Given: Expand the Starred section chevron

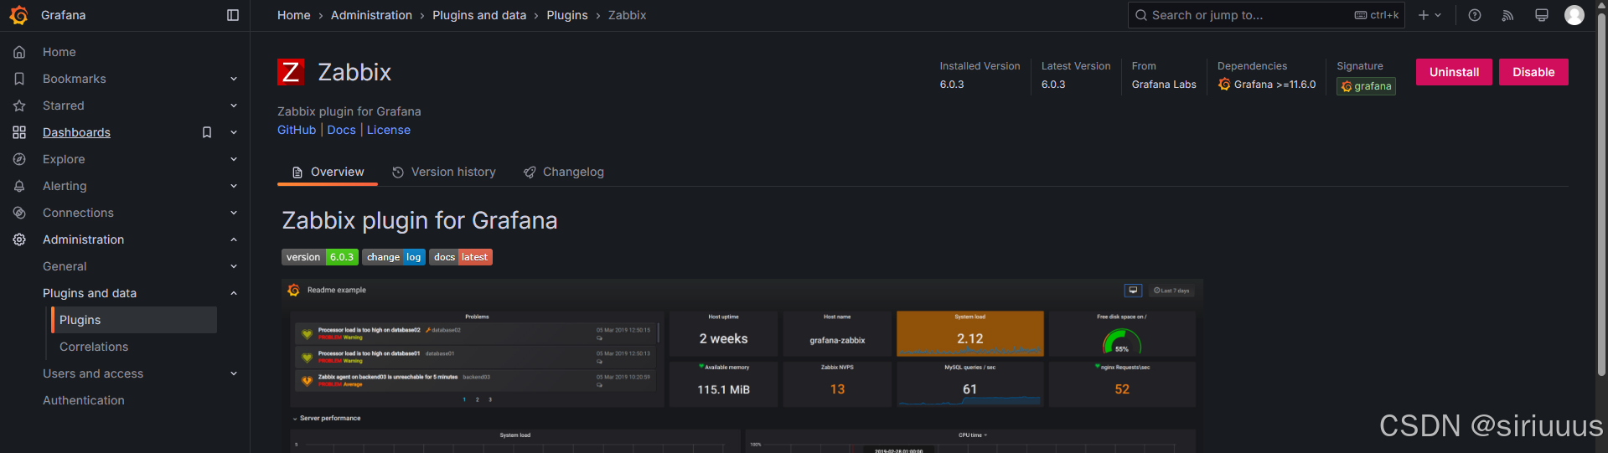Looking at the screenshot, I should click(234, 106).
